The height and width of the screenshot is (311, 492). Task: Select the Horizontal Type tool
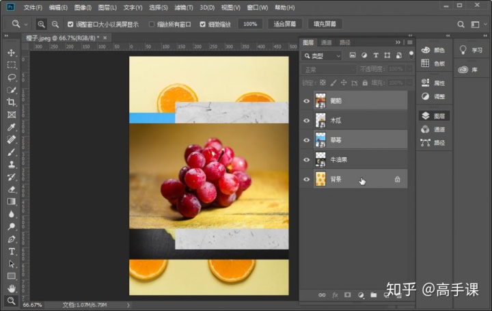(12, 252)
